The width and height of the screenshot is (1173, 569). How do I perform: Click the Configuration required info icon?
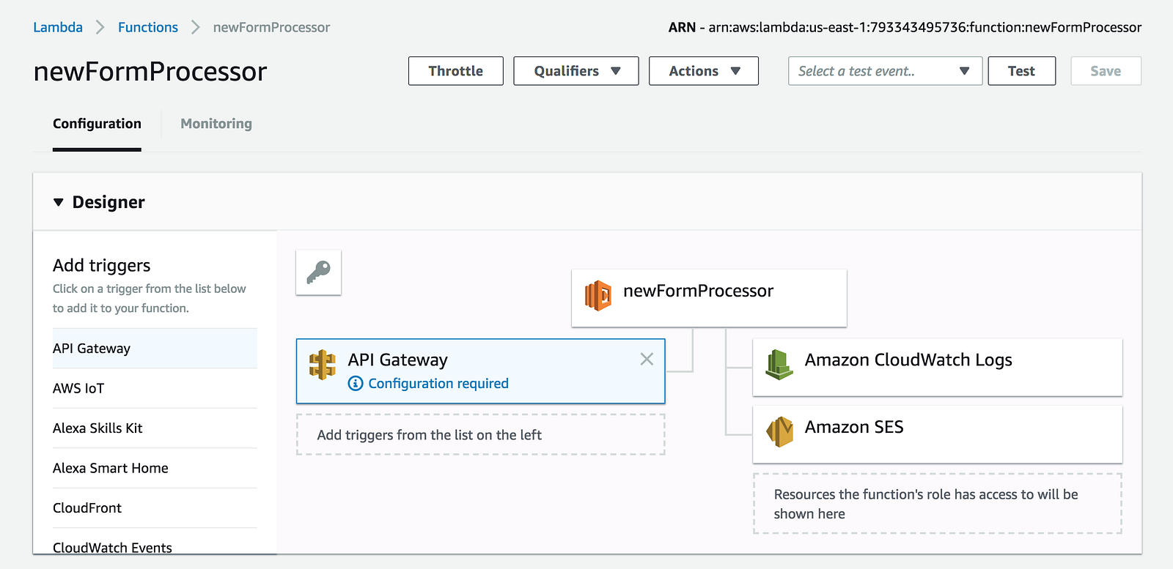coord(356,383)
